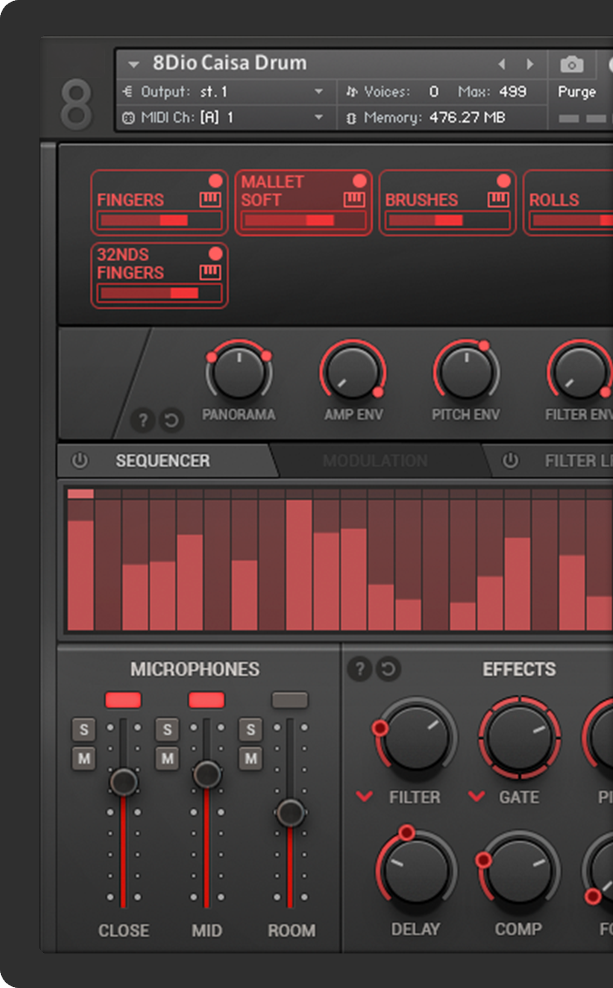
Task: Click the CLOSE microphone fader
Action: 124,782
